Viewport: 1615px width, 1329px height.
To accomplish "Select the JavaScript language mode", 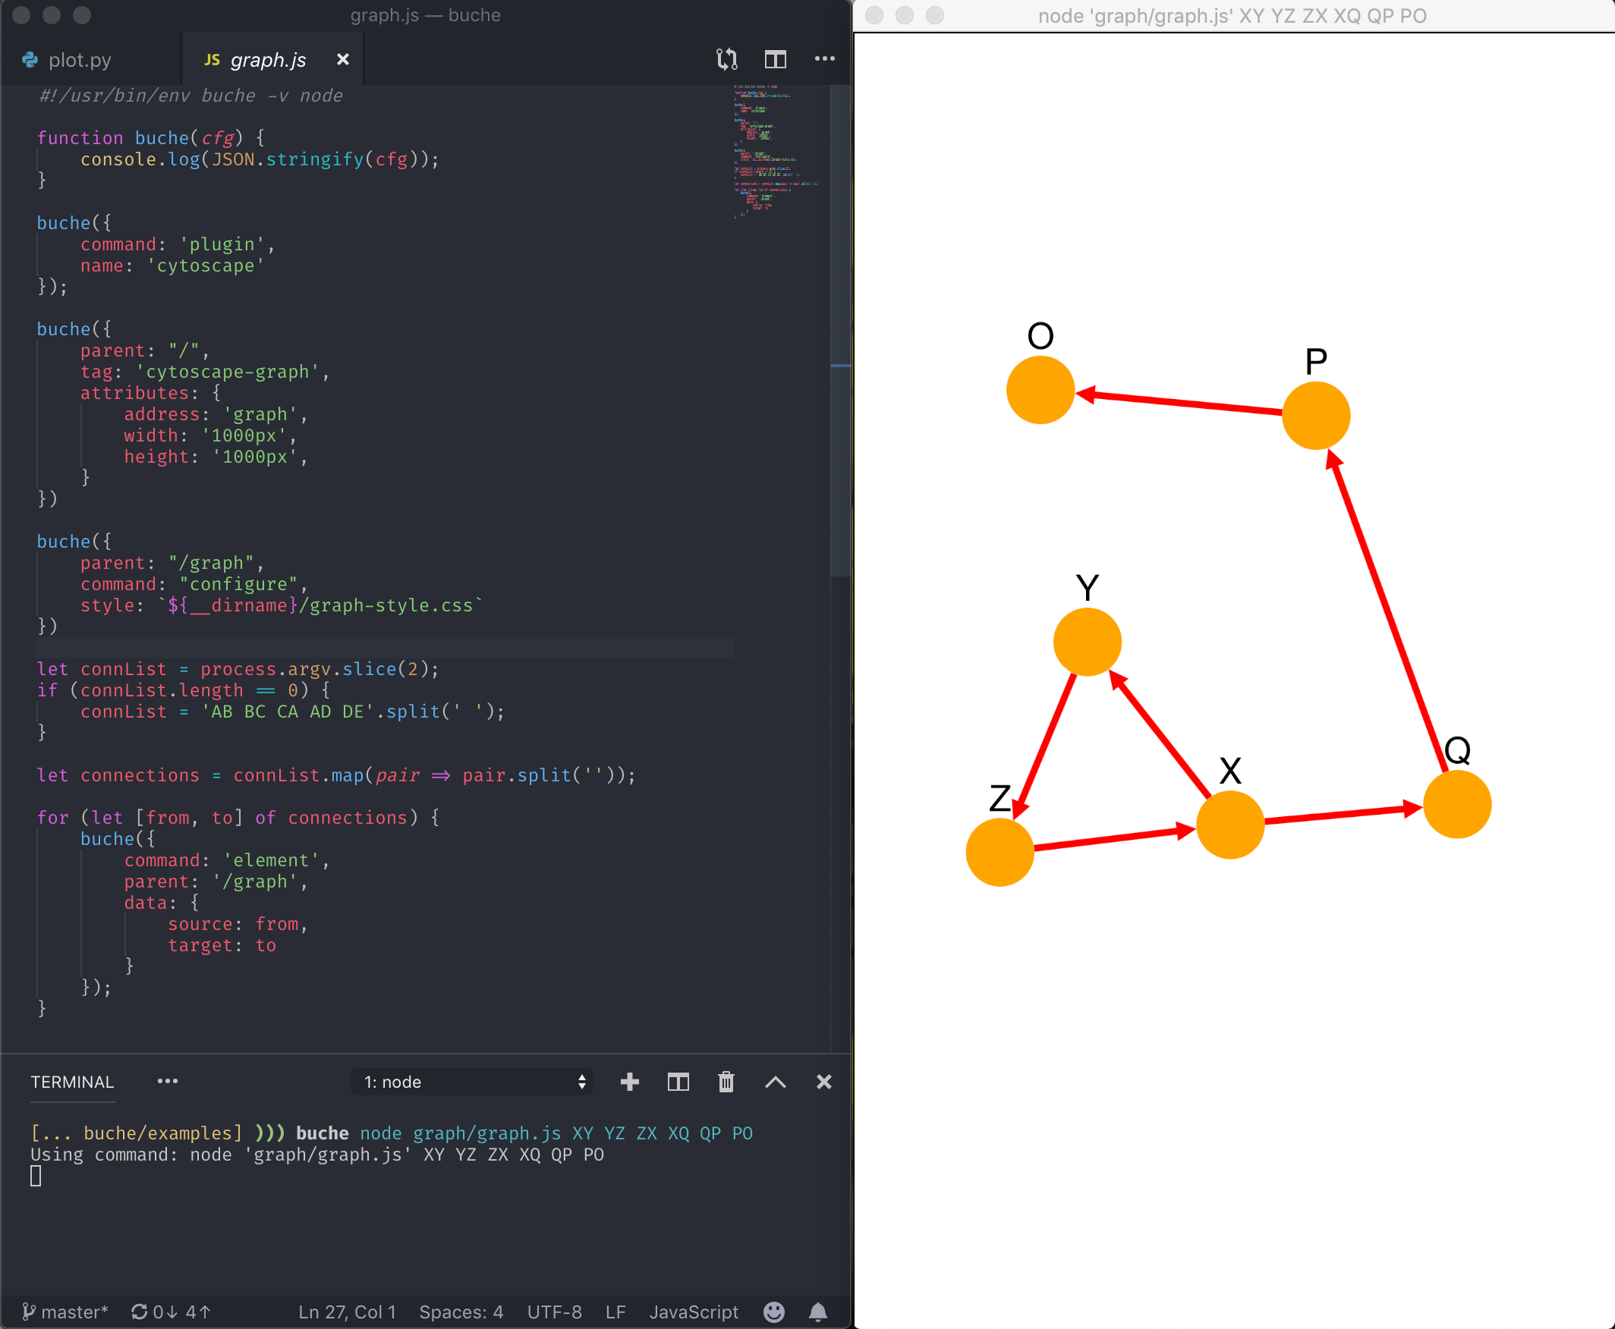I will tap(693, 1312).
